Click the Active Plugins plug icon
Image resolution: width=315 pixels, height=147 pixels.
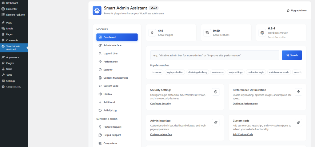152,32
